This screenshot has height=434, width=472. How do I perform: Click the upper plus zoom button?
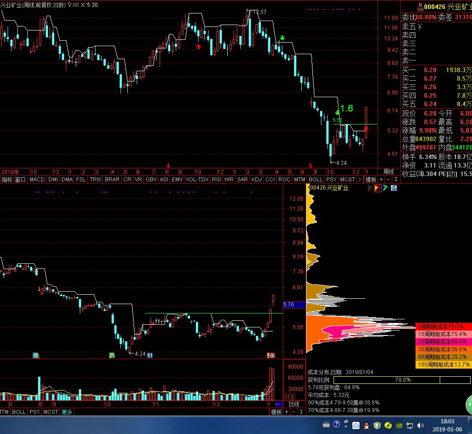coord(381,179)
